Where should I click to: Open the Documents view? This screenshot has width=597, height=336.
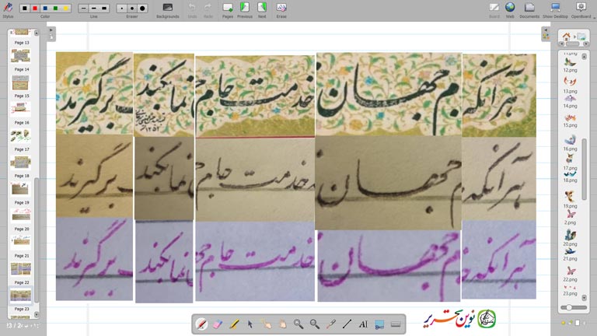pyautogui.click(x=529, y=9)
